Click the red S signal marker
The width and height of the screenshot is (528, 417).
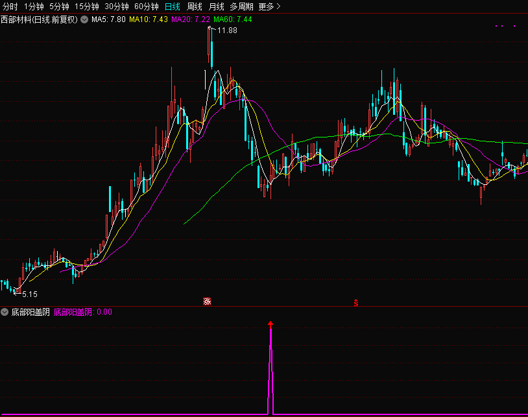pyautogui.click(x=356, y=303)
